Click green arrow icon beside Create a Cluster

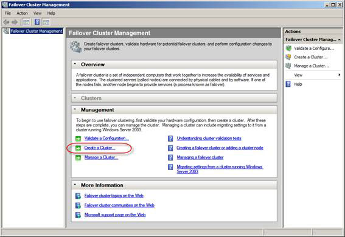click(78, 148)
